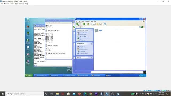Click the Notepad window title bar
171x96 pixels.
click(59, 21)
